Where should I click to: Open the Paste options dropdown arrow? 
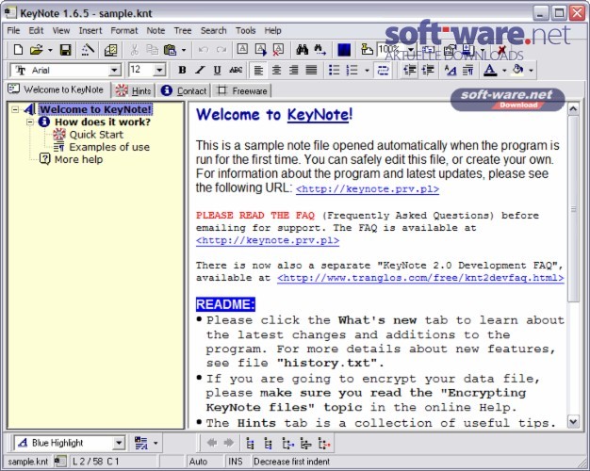point(184,50)
